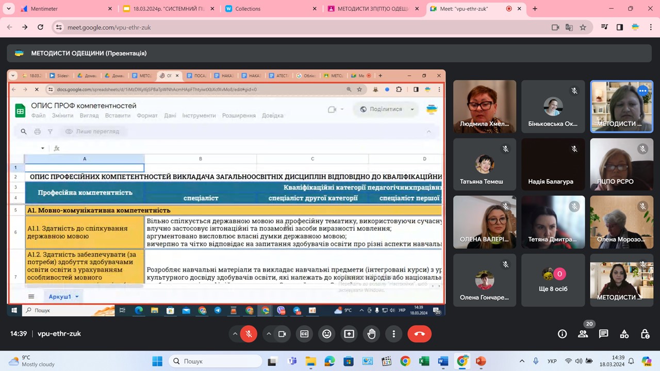Viewport: 660px width, 371px height.
Task: Unmute the microphone in Meet
Action: [x=249, y=334]
